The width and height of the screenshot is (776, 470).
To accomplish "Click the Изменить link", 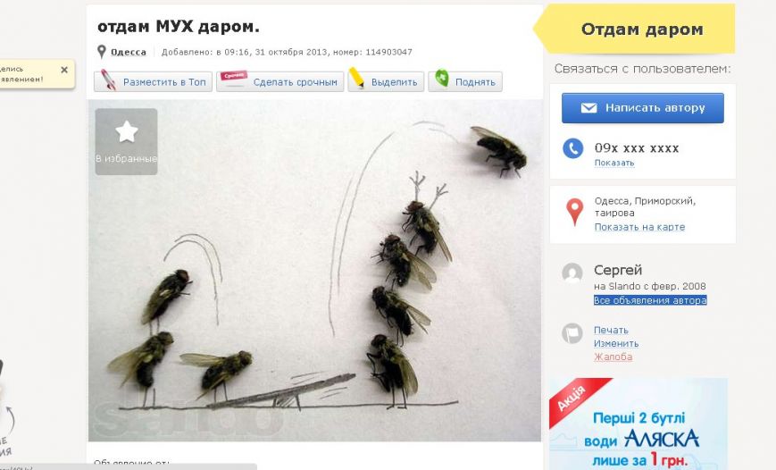I will (616, 343).
